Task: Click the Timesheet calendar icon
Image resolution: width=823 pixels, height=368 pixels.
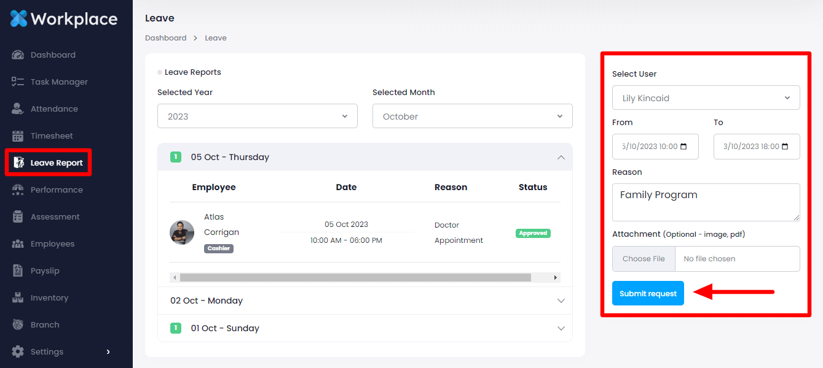Action: (x=18, y=136)
